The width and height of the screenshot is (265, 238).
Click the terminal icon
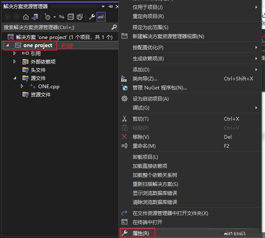124,222
